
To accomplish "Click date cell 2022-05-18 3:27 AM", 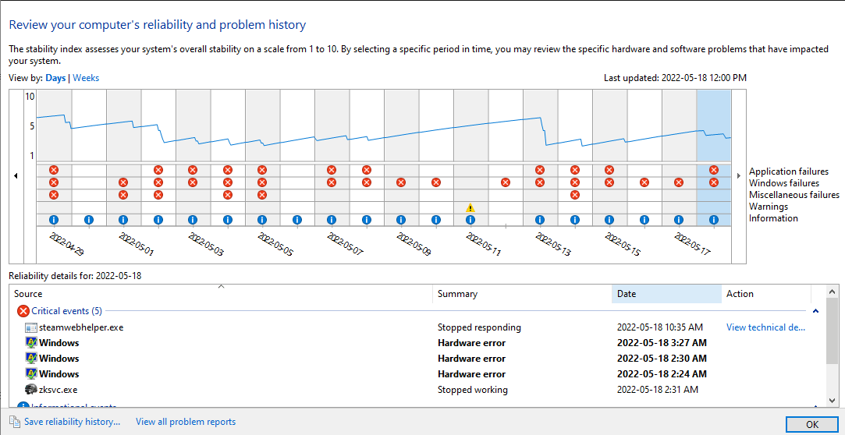I will click(x=662, y=343).
